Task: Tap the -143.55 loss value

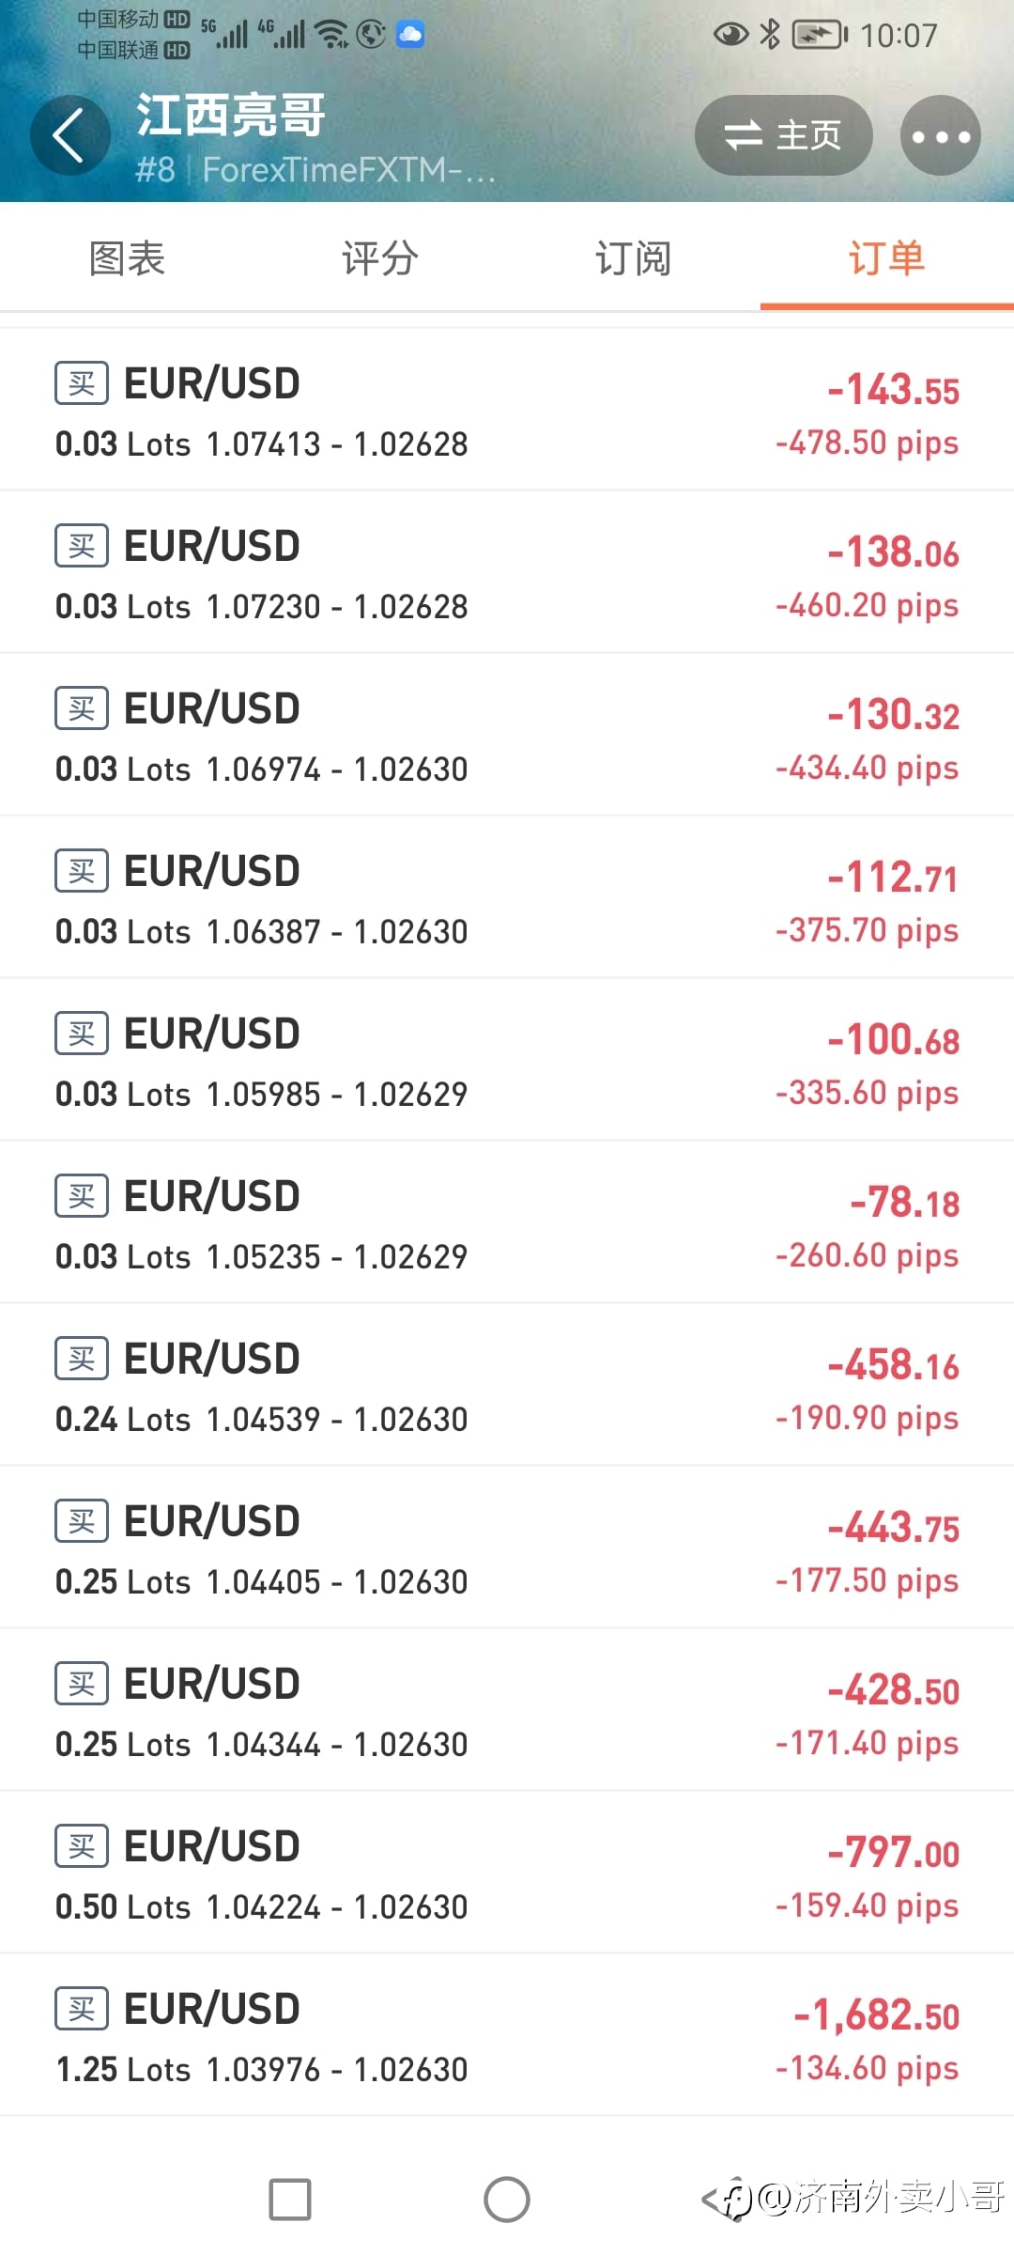Action: [x=893, y=390]
